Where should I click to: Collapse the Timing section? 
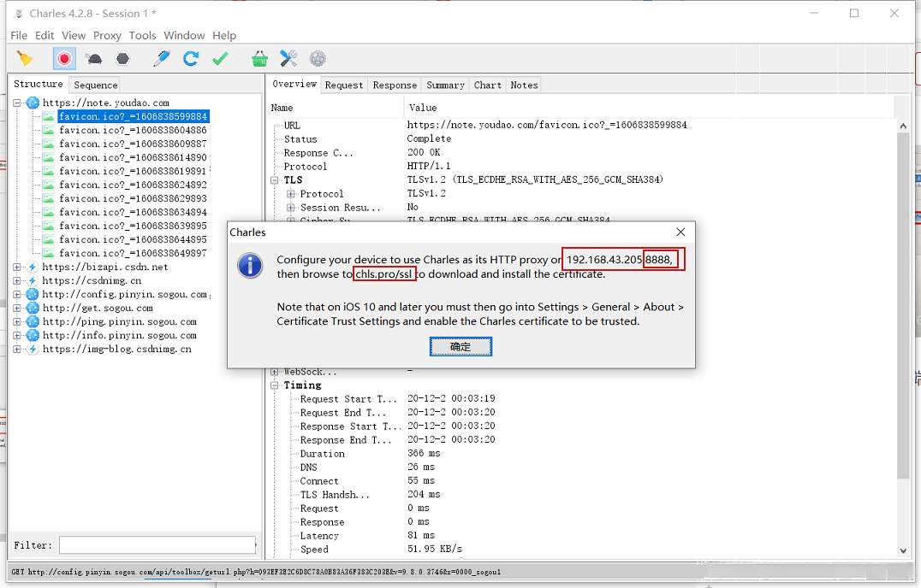click(274, 385)
